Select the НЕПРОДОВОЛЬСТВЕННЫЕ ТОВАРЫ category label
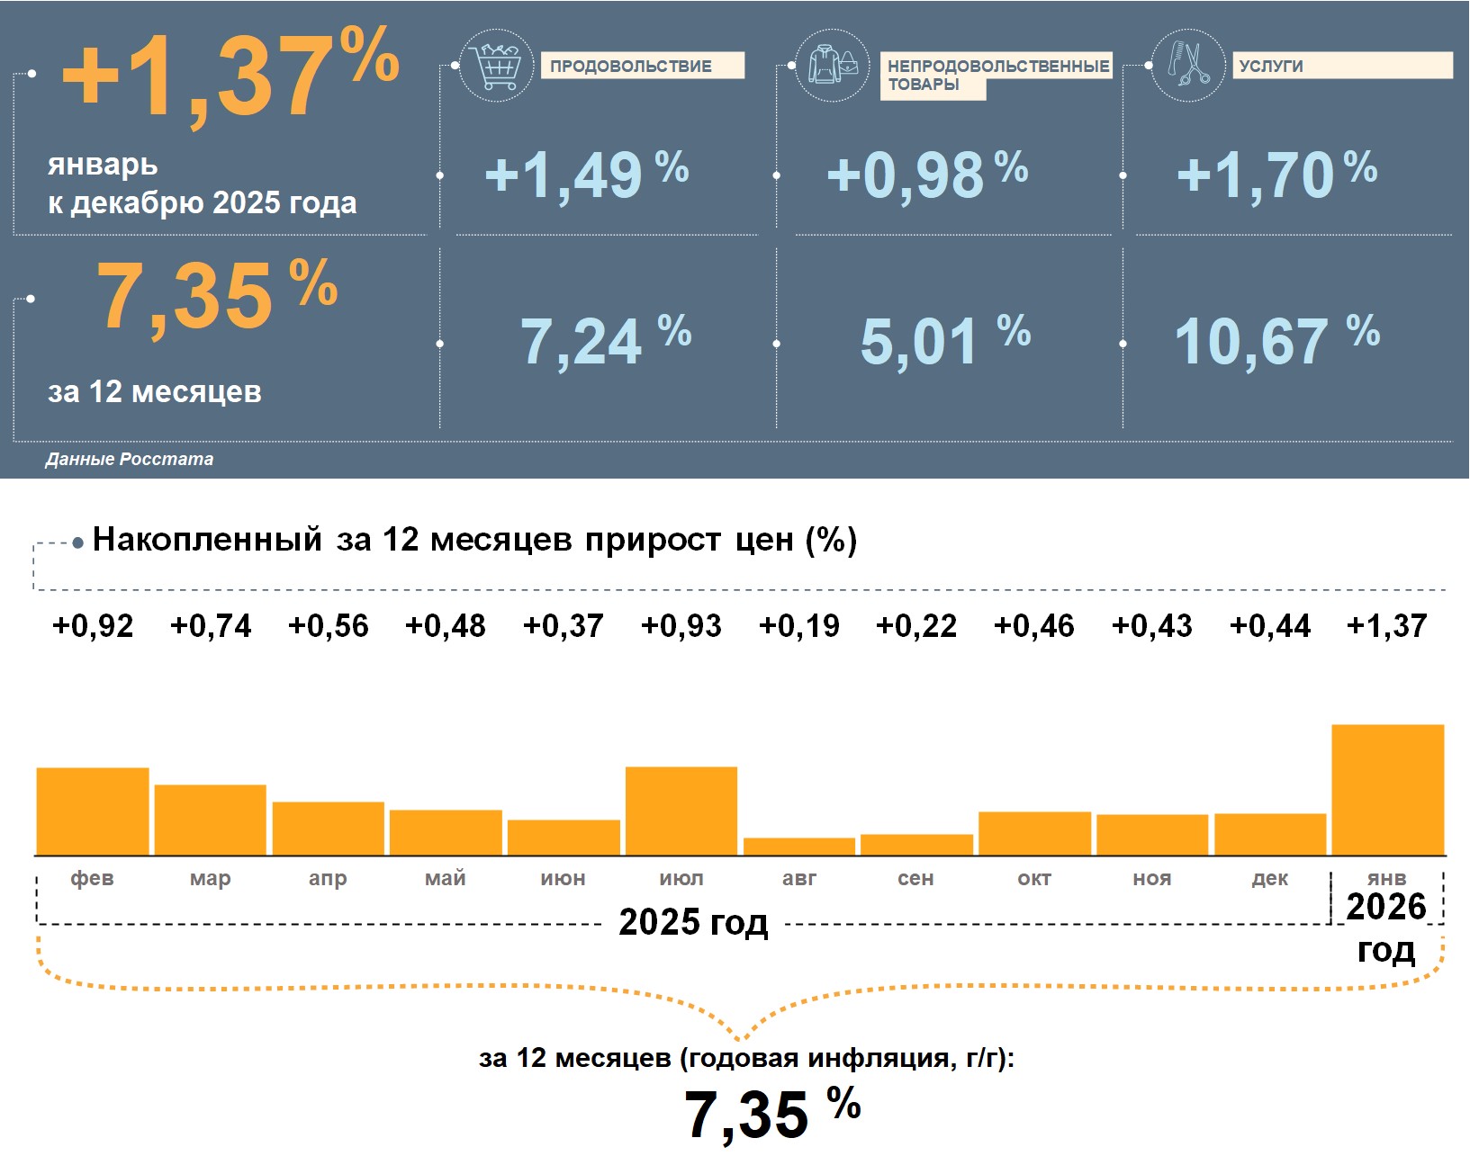This screenshot has width=1470, height=1156. [x=997, y=75]
